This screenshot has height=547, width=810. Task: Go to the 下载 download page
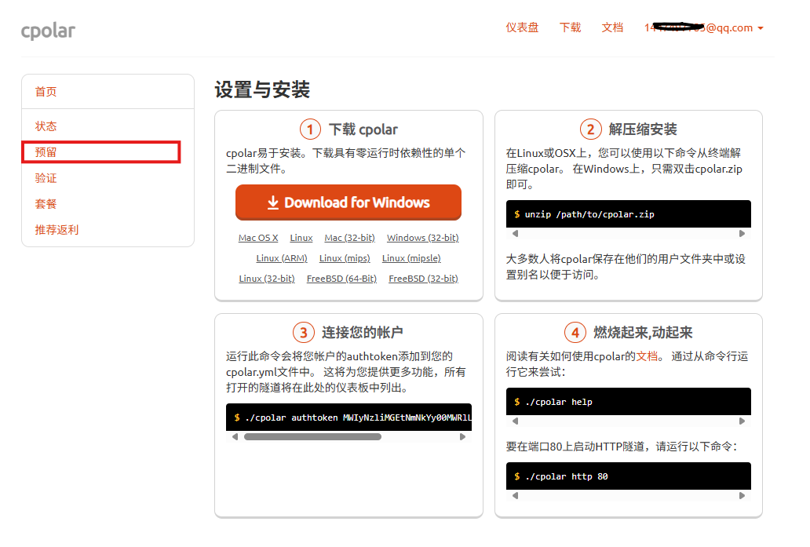(x=570, y=27)
